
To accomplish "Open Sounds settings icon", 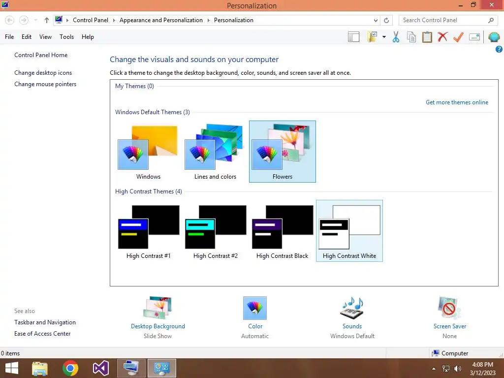I will (x=352, y=308).
